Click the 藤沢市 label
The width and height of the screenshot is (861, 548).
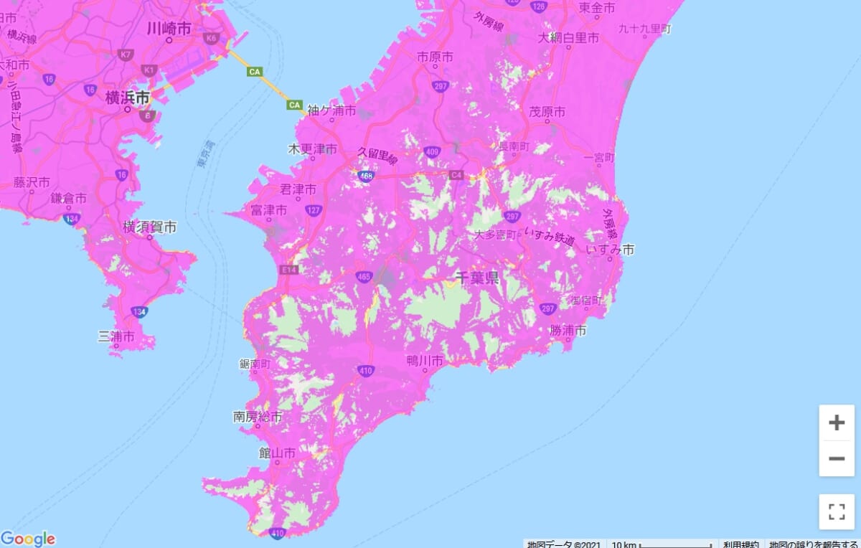[x=32, y=183]
